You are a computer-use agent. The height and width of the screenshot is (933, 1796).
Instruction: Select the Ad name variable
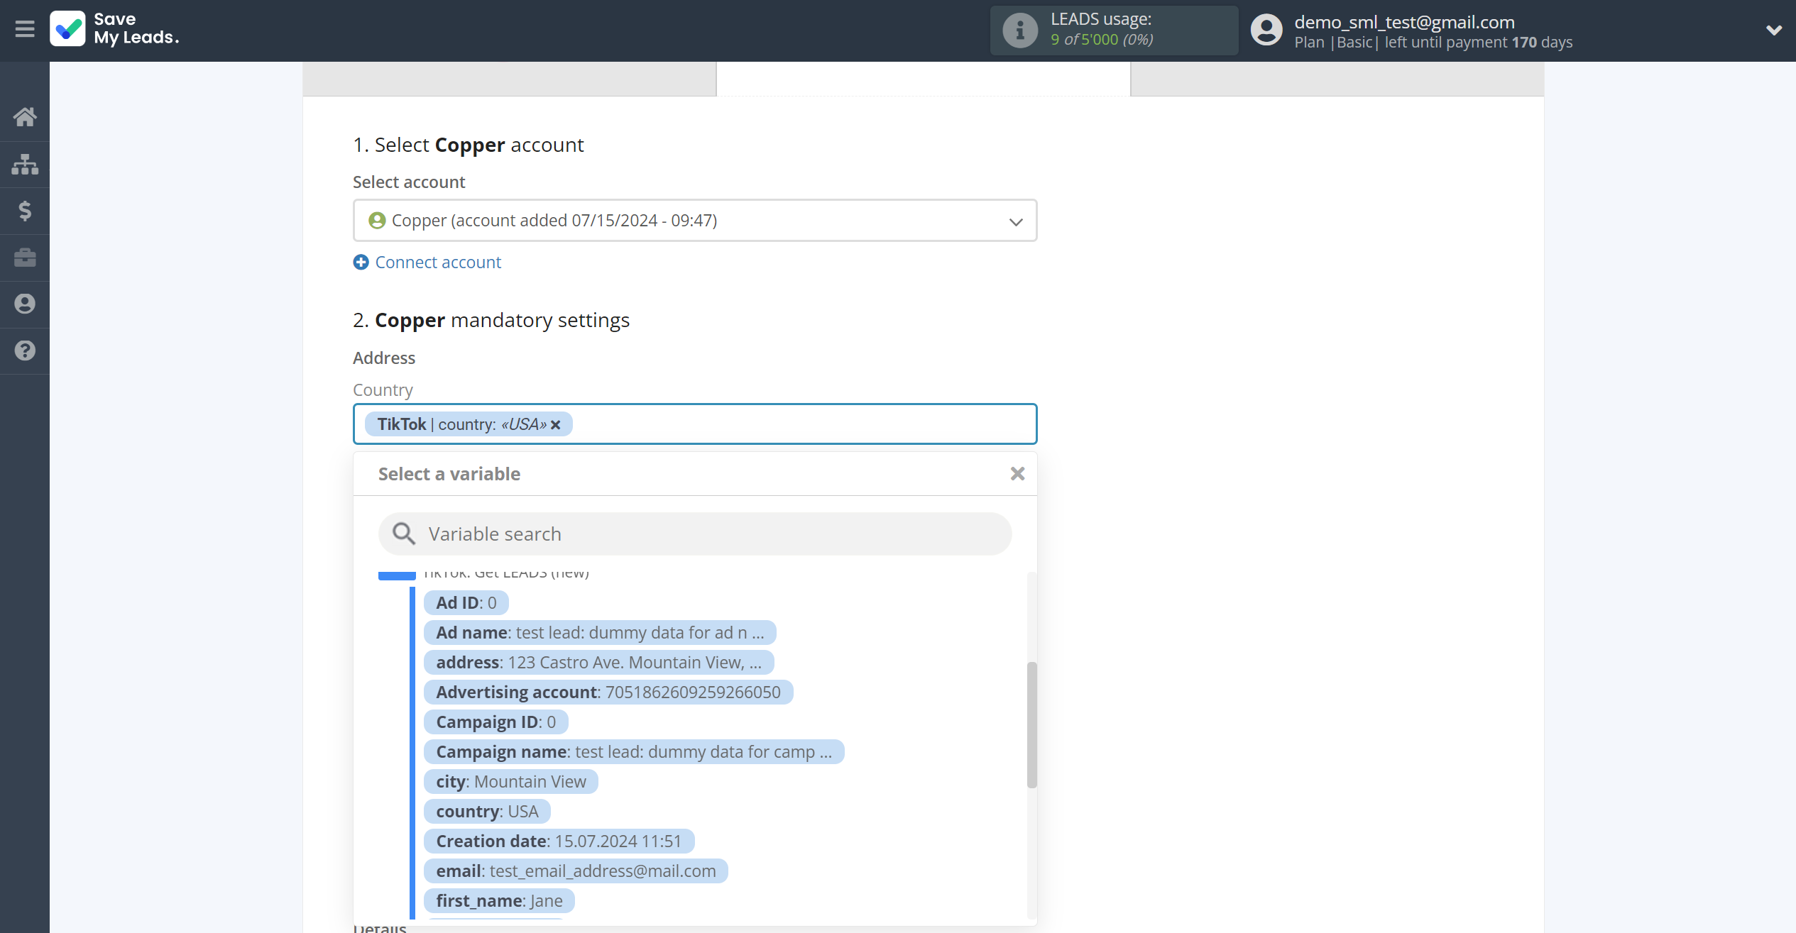(600, 633)
